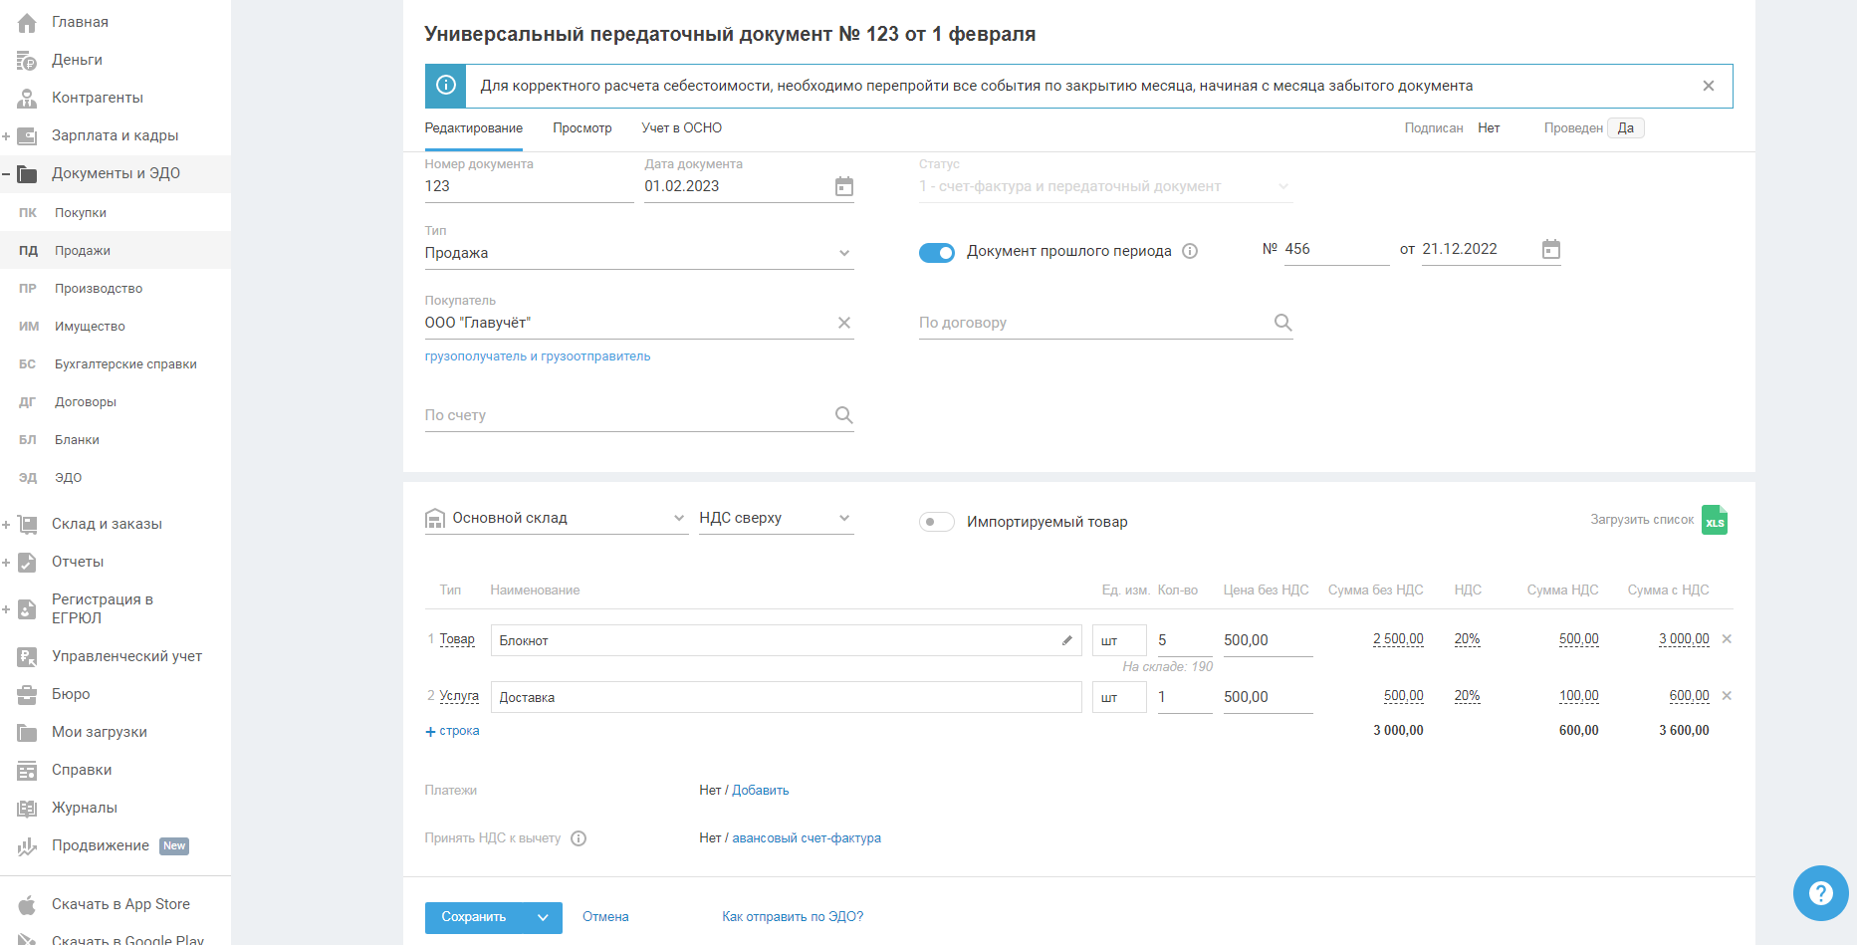Delete the Доставка row
This screenshot has height=945, width=1857.
(x=1727, y=696)
